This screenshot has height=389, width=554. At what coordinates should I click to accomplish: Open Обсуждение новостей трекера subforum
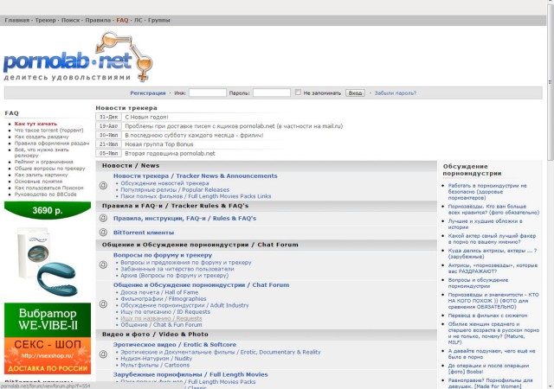tap(164, 183)
